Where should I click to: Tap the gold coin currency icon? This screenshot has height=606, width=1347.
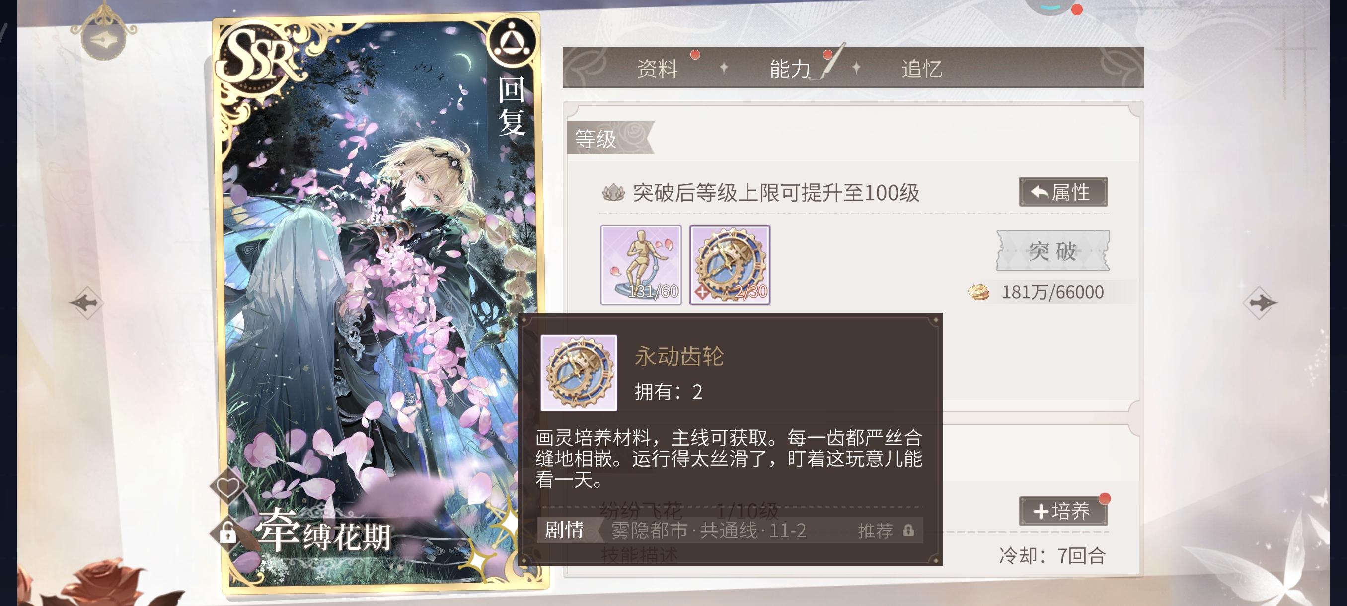978,292
